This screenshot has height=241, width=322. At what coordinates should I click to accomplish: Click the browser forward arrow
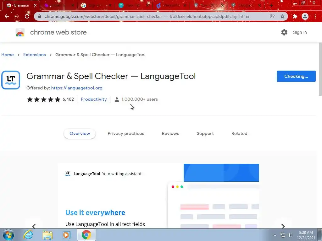[17, 16]
